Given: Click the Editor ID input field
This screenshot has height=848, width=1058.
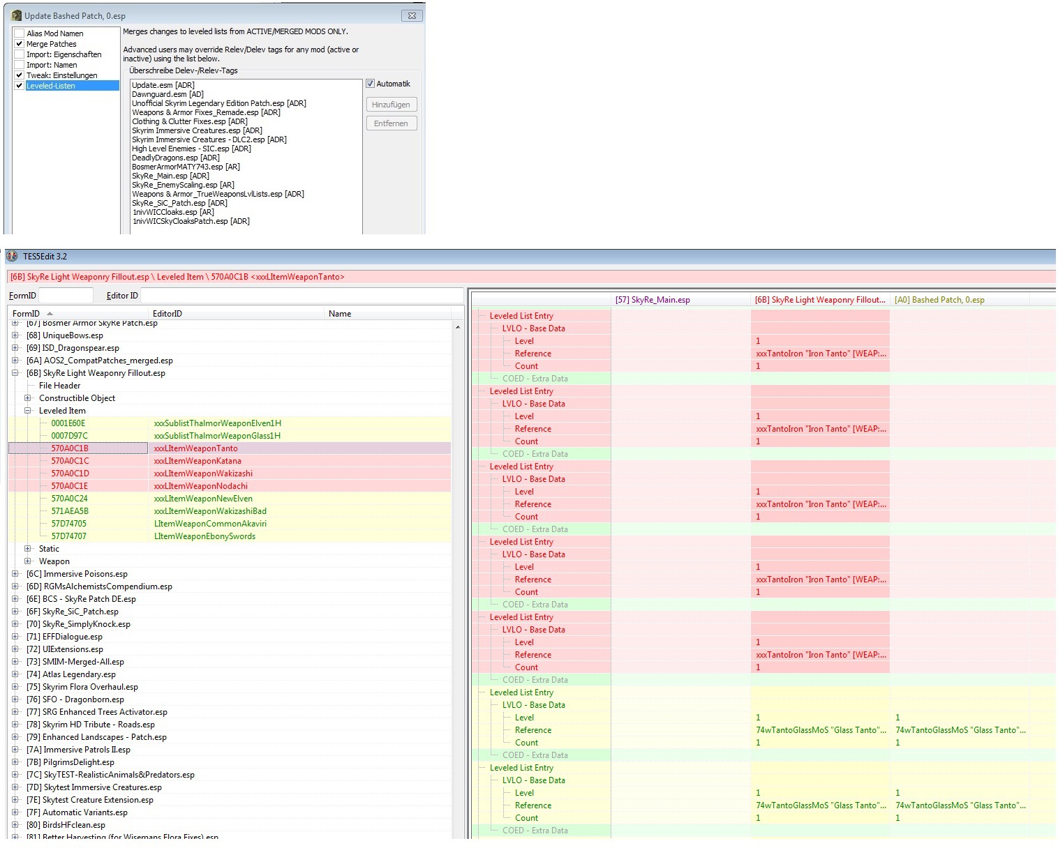Looking at the screenshot, I should click(301, 296).
